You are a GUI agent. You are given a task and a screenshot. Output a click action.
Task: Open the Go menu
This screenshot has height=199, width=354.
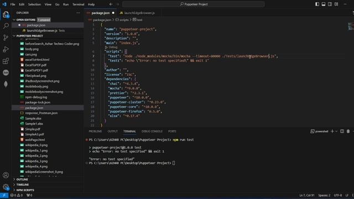pyautogui.click(x=57, y=4)
